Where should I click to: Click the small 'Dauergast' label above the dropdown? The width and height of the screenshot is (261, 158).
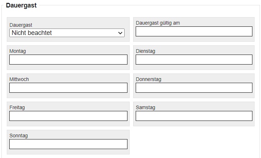[21, 25]
